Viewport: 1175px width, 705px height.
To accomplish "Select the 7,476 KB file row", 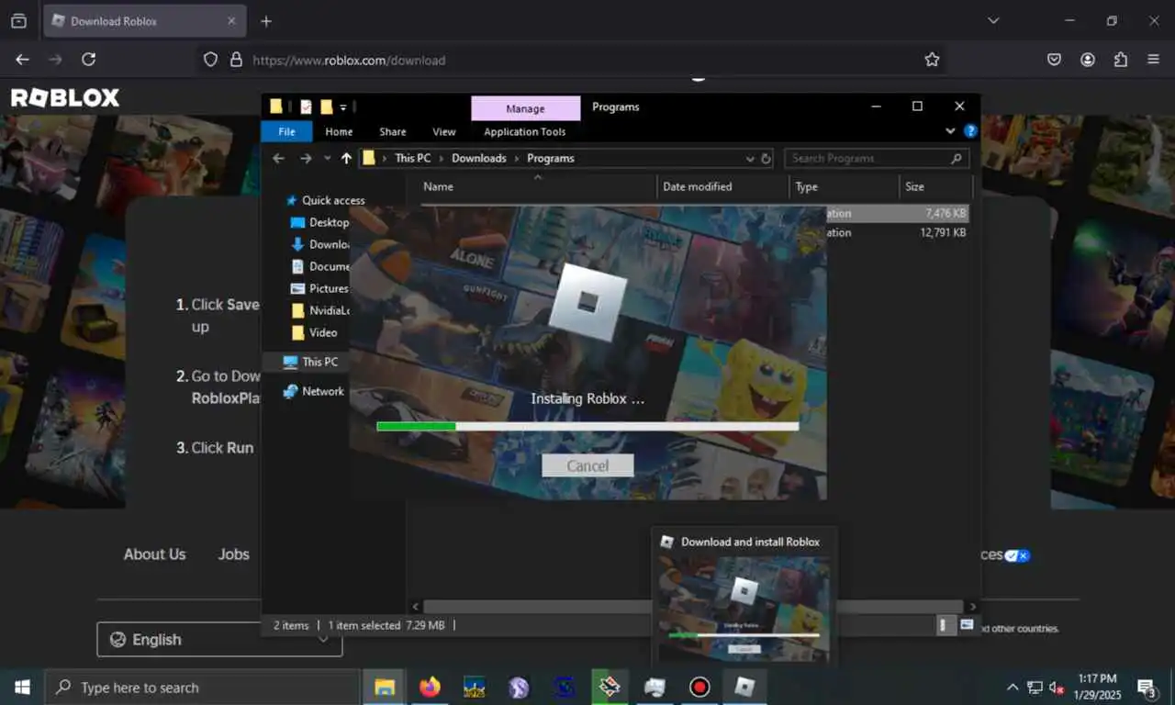I will pyautogui.click(x=898, y=213).
